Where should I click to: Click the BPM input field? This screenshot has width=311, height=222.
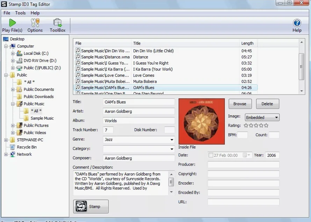(x=243, y=135)
